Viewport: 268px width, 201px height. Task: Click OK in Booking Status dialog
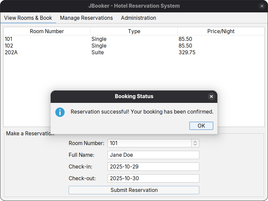(201, 126)
